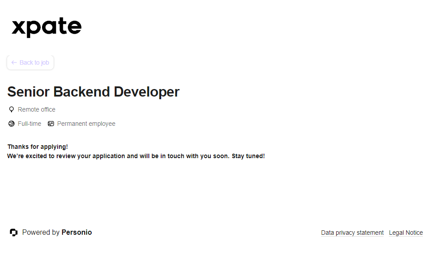The height and width of the screenshot is (260, 430).
Task: Click the xpate company logo
Action: pyautogui.click(x=46, y=27)
